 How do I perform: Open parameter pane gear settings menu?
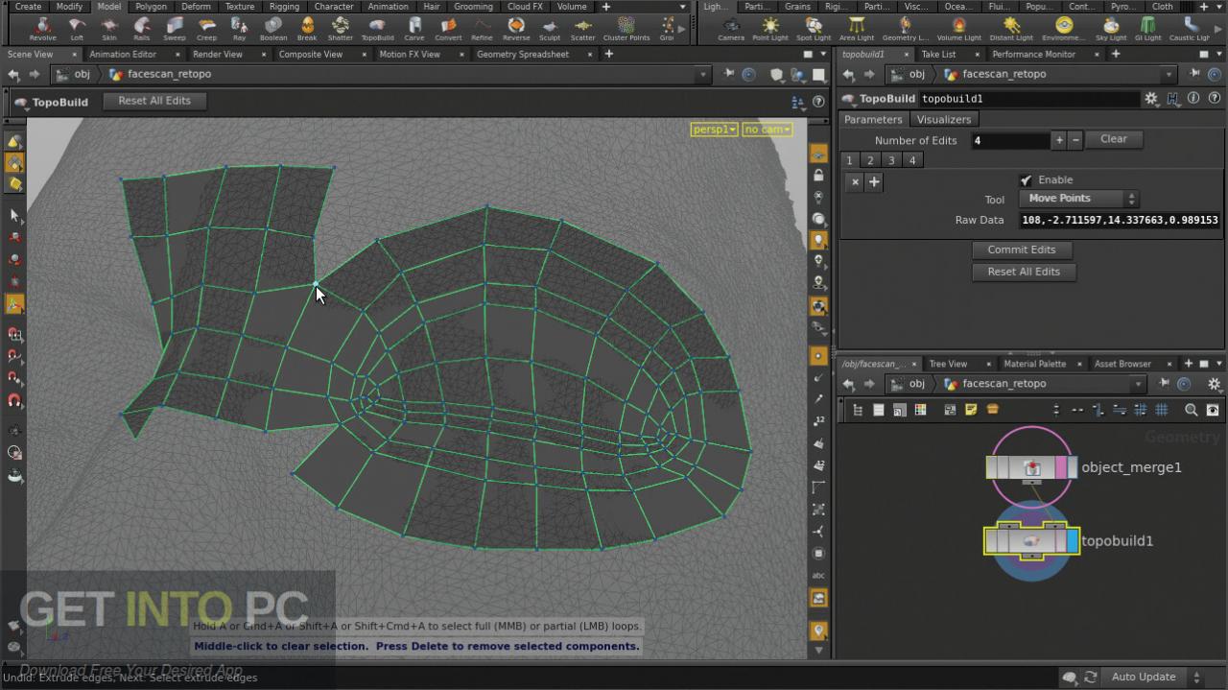point(1151,98)
